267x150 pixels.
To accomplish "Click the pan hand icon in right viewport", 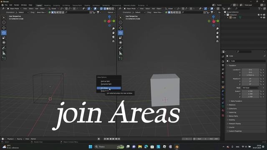I will point(217,32).
